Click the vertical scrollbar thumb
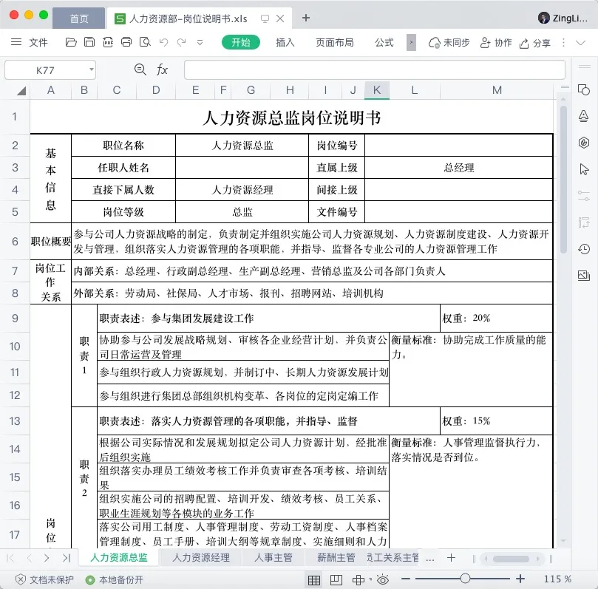The width and height of the screenshot is (598, 589). [563, 180]
